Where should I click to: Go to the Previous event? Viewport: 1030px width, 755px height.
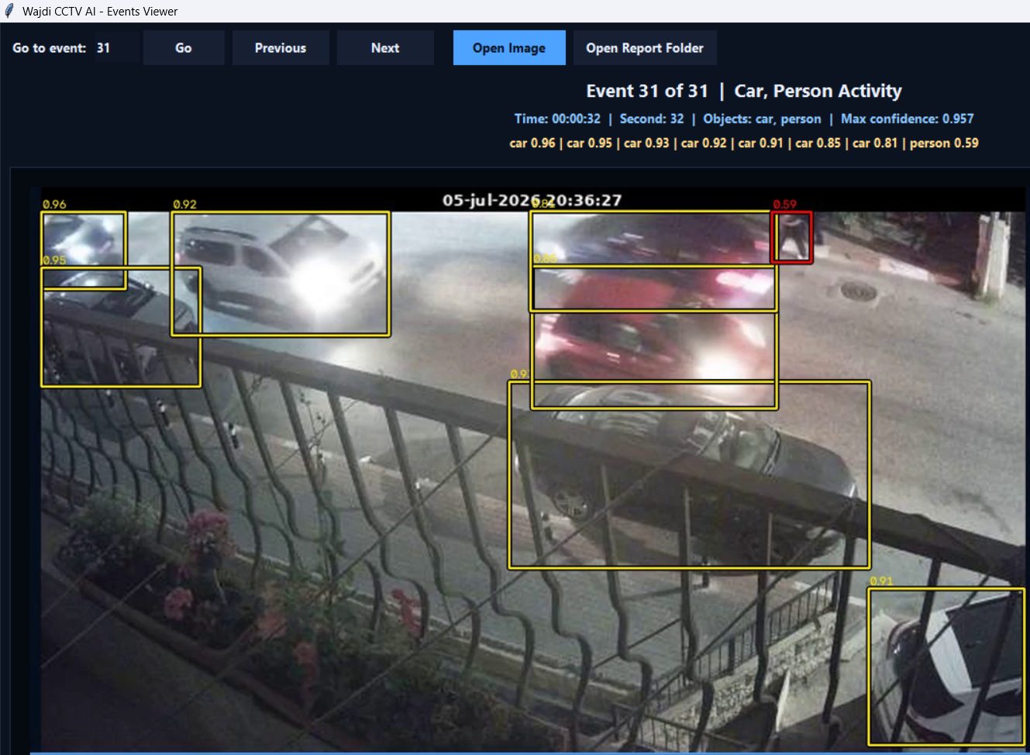(281, 48)
